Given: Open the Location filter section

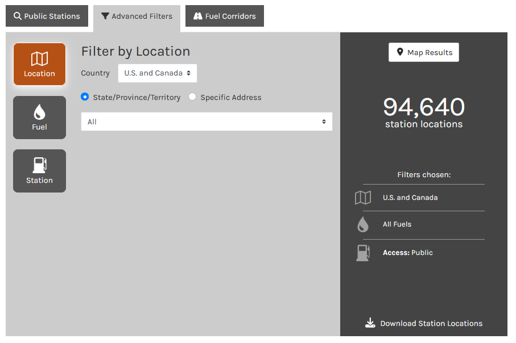Looking at the screenshot, I should (39, 64).
